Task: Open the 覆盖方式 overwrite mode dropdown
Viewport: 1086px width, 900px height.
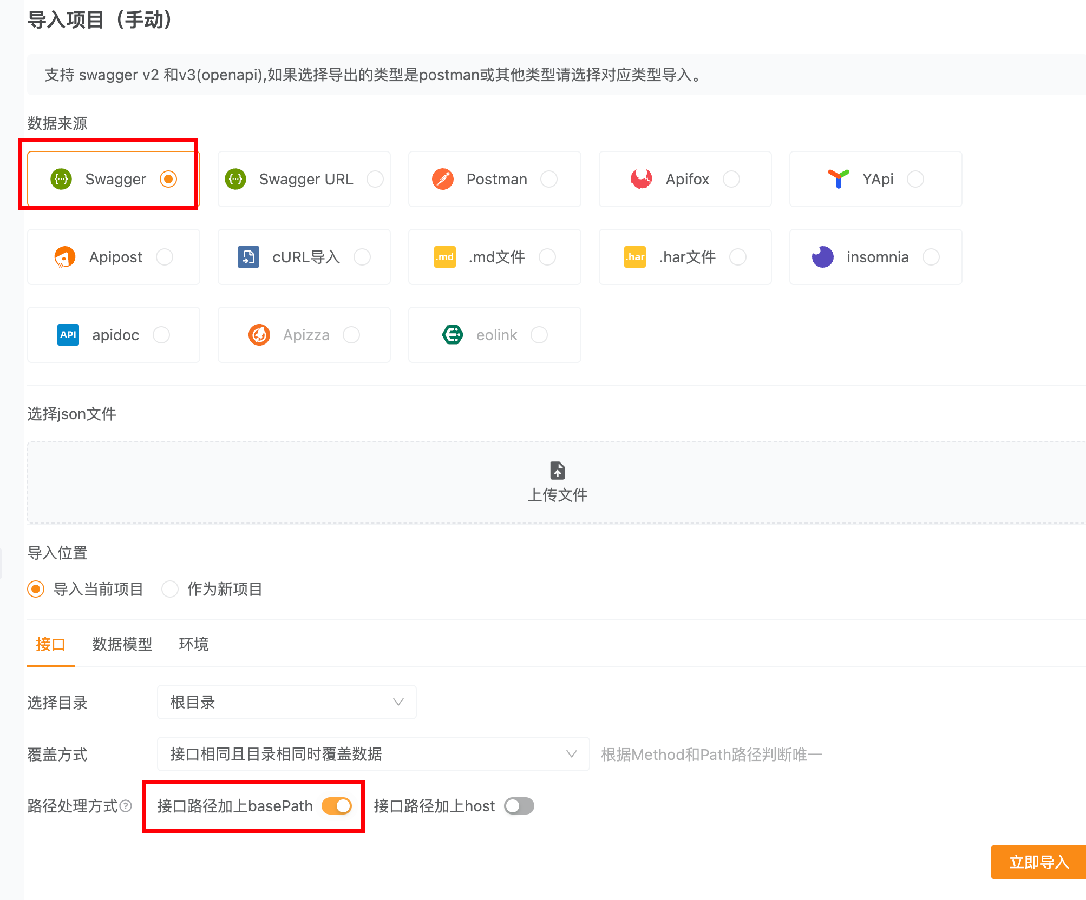Action: (374, 754)
